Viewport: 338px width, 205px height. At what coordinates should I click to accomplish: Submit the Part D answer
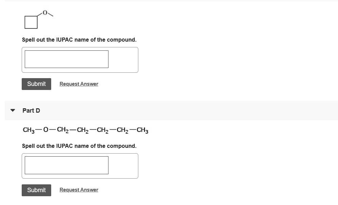36,190
